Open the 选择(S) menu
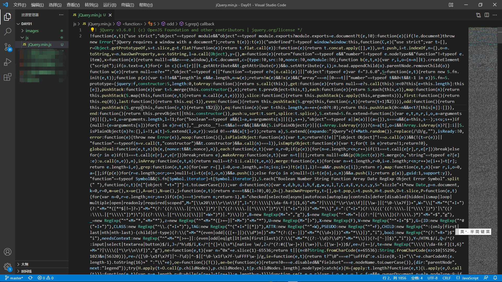502x282 pixels. pyautogui.click(x=55, y=5)
